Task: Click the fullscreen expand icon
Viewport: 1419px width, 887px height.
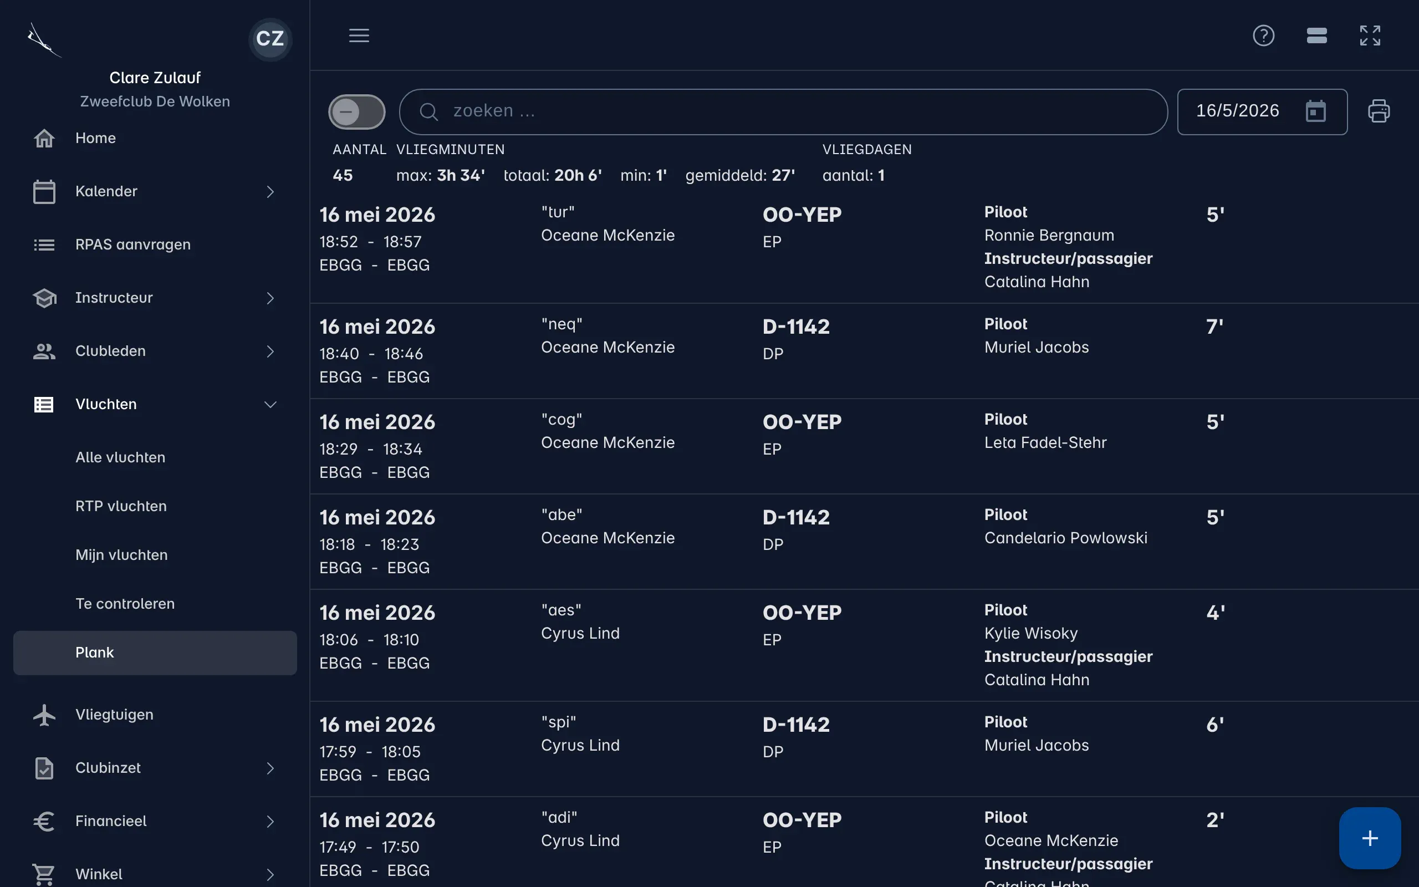Action: pyautogui.click(x=1370, y=36)
